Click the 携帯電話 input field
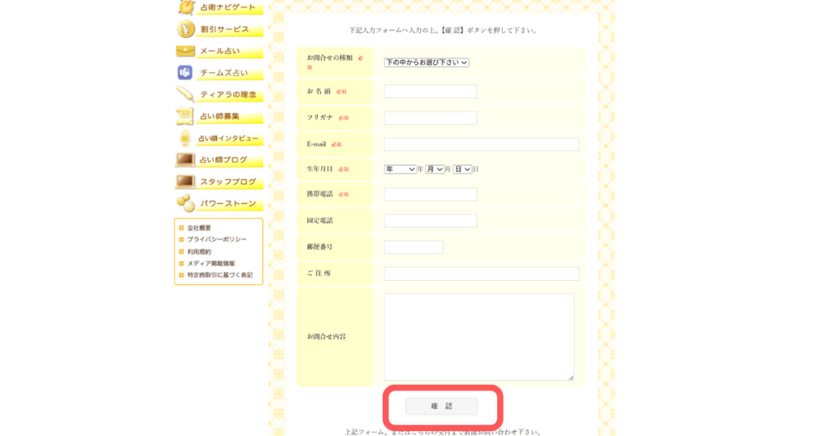This screenshot has height=436, width=832. click(x=431, y=195)
